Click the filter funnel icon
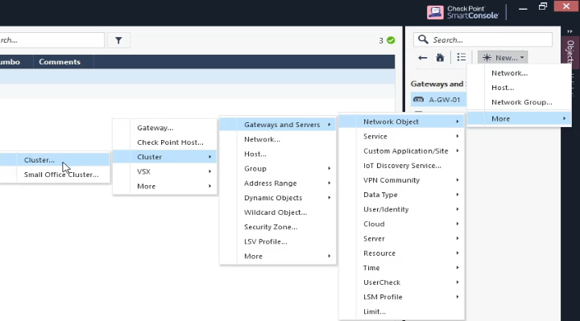Screen dimensions: 580x321 118,40
